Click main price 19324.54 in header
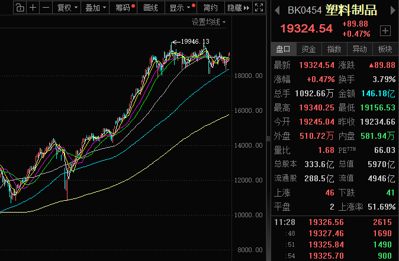Viewport: 399px width, 261px height. [x=307, y=28]
